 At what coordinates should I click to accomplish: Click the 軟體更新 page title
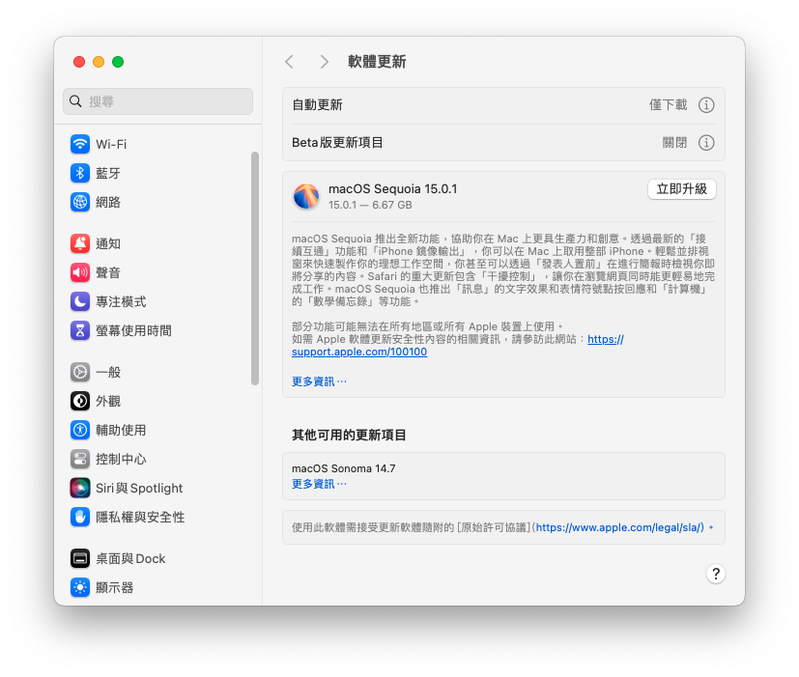(x=377, y=62)
